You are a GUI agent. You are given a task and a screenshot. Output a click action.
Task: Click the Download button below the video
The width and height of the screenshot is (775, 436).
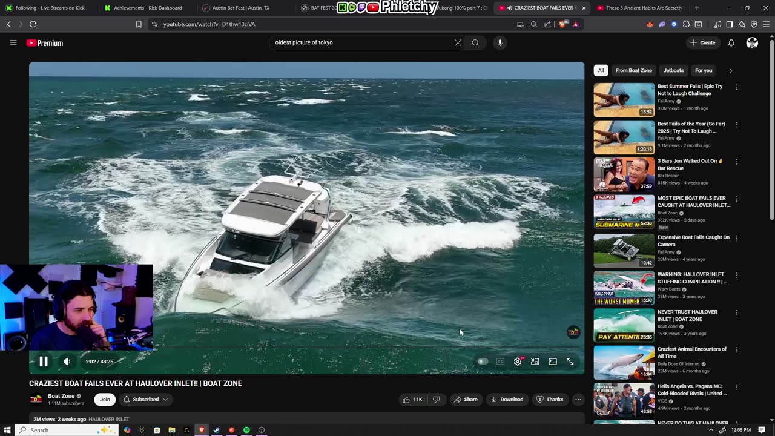507,400
